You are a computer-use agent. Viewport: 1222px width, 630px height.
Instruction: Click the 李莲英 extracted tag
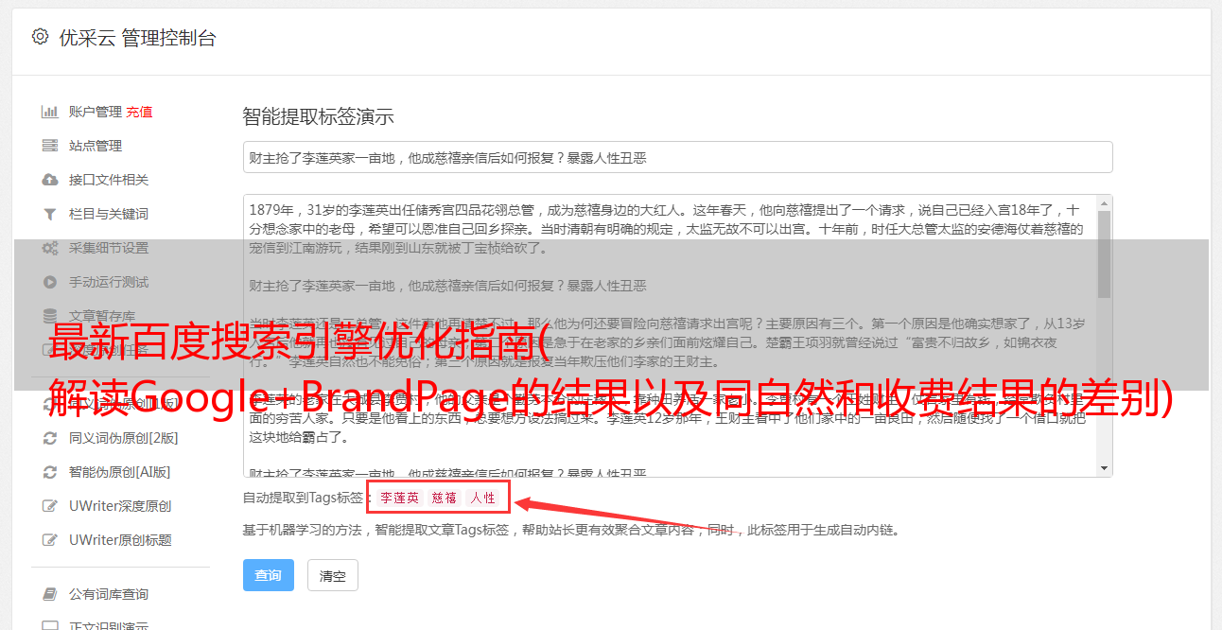[x=400, y=498]
